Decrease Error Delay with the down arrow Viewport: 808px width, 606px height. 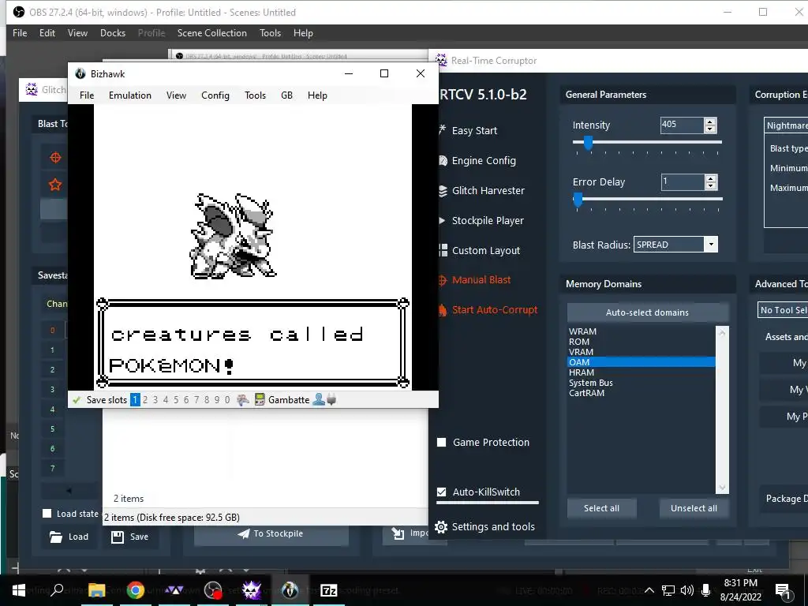[x=711, y=185]
